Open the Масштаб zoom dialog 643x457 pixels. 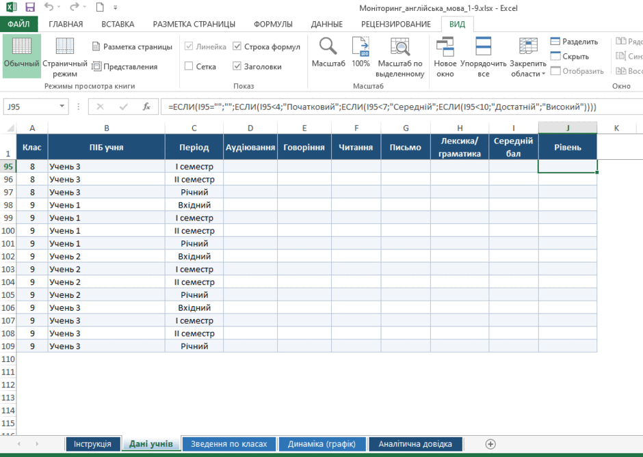(x=328, y=53)
